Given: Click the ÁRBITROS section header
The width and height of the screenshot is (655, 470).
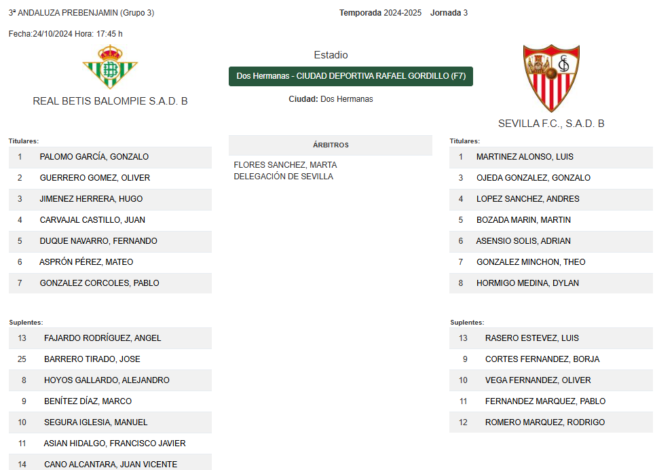Looking at the screenshot, I should click(331, 145).
